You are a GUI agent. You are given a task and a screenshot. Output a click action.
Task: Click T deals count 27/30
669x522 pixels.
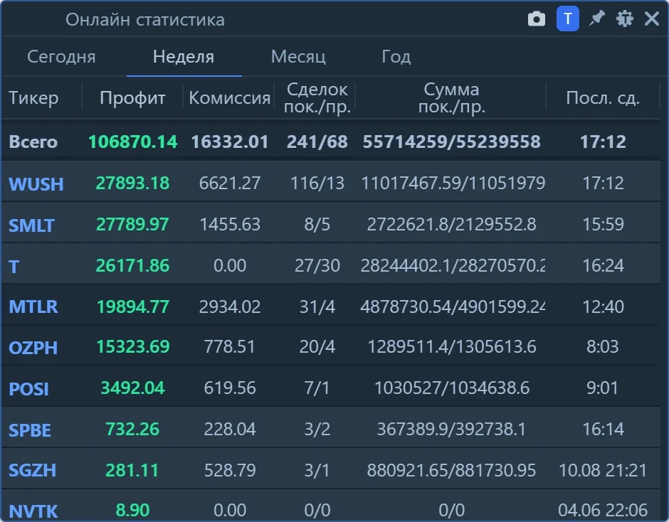(317, 265)
